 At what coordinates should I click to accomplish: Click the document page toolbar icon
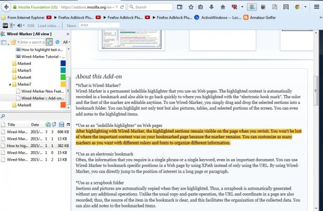(275, 7)
